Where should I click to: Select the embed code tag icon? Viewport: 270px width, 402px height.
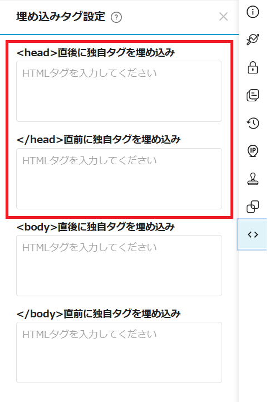pos(253,234)
